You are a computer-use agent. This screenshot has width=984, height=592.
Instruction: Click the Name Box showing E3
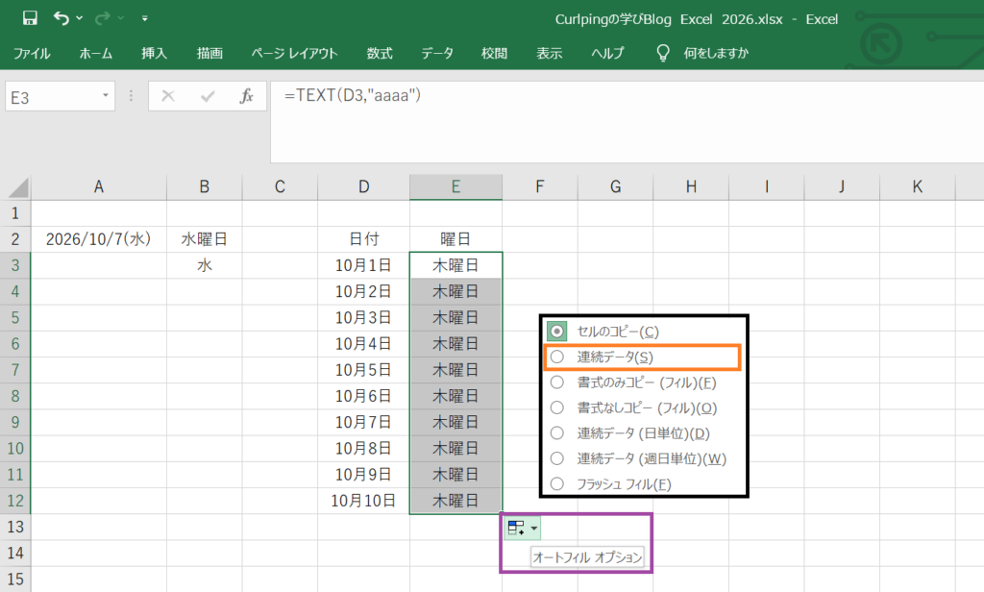point(52,97)
